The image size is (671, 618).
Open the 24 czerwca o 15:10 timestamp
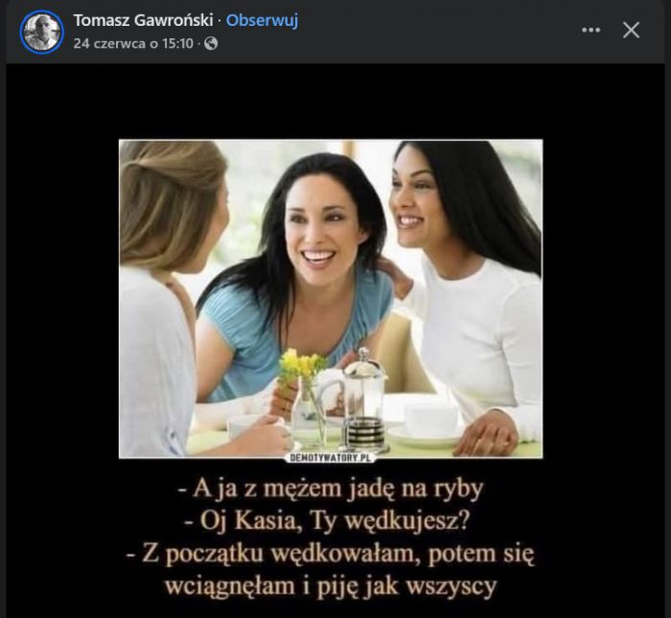133,44
